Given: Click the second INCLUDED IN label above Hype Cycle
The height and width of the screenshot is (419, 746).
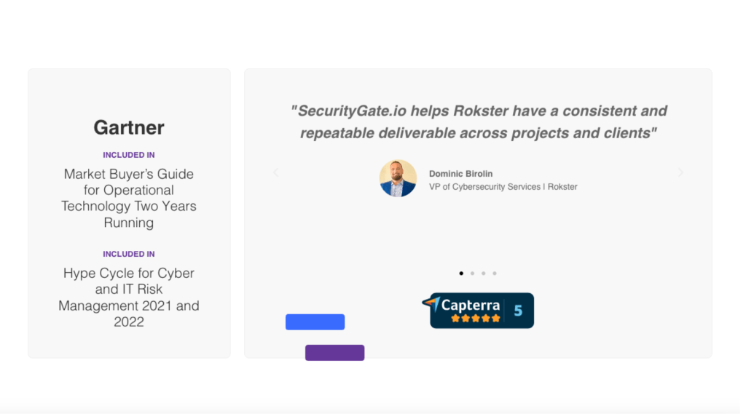Looking at the screenshot, I should click(x=130, y=256).
